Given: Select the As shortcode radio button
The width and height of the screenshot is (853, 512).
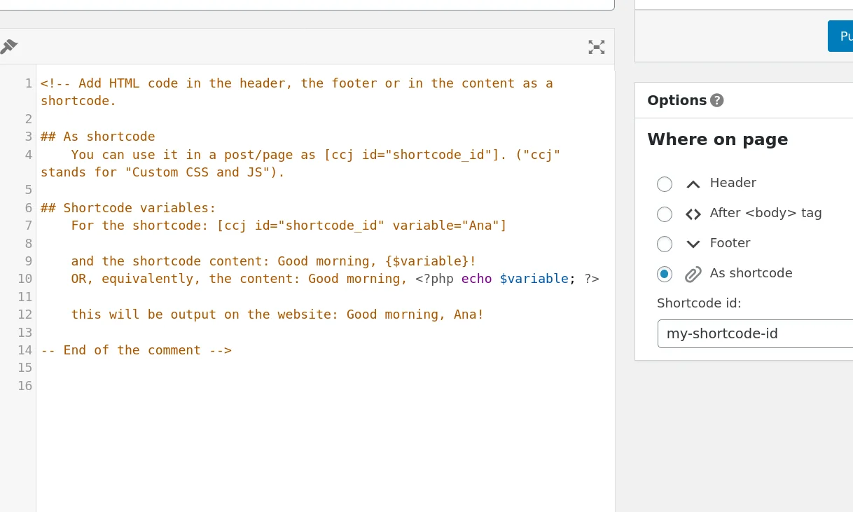Looking at the screenshot, I should [664, 274].
